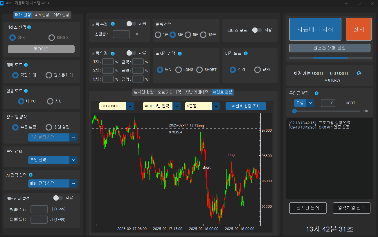Click the info icon beside 마진 모드
Screen dimensions: 378x237
click(246, 53)
